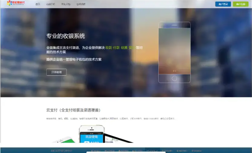Viewport: 252px width, 153px height.
Task: Open 开发文档 from the navigation bar
Action: tap(66, 4)
